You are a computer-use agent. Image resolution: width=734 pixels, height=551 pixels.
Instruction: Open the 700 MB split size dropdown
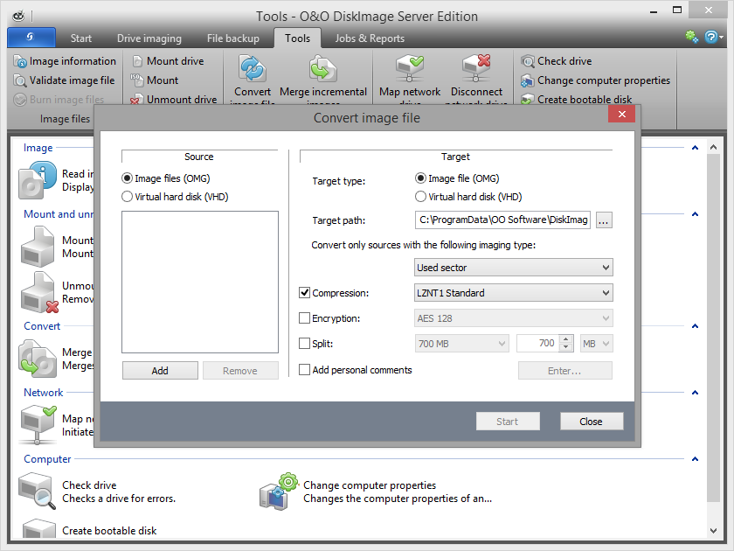(x=461, y=344)
